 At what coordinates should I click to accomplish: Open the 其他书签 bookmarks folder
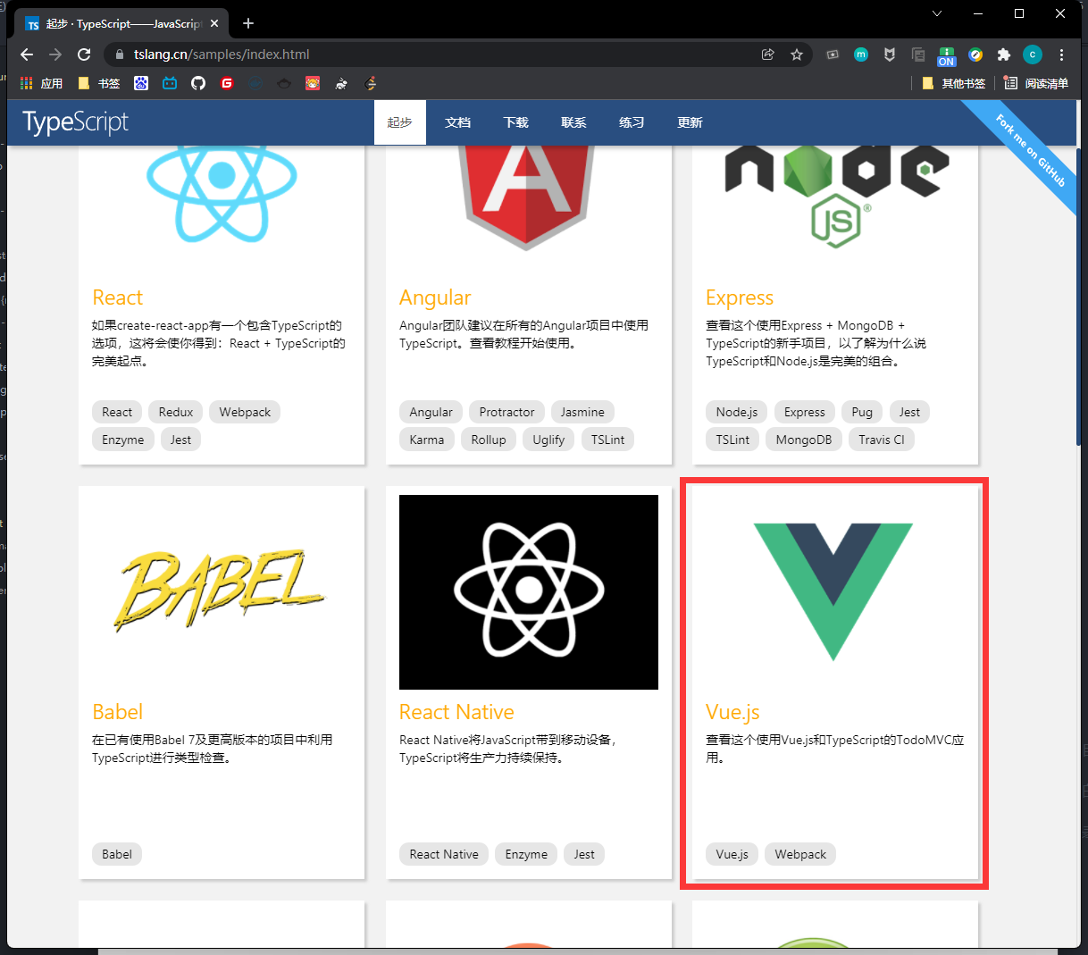coord(954,83)
